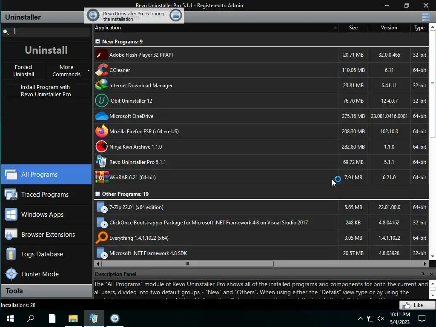Click the blank document taskbar icon
The height and width of the screenshot is (327, 436).
point(52,318)
